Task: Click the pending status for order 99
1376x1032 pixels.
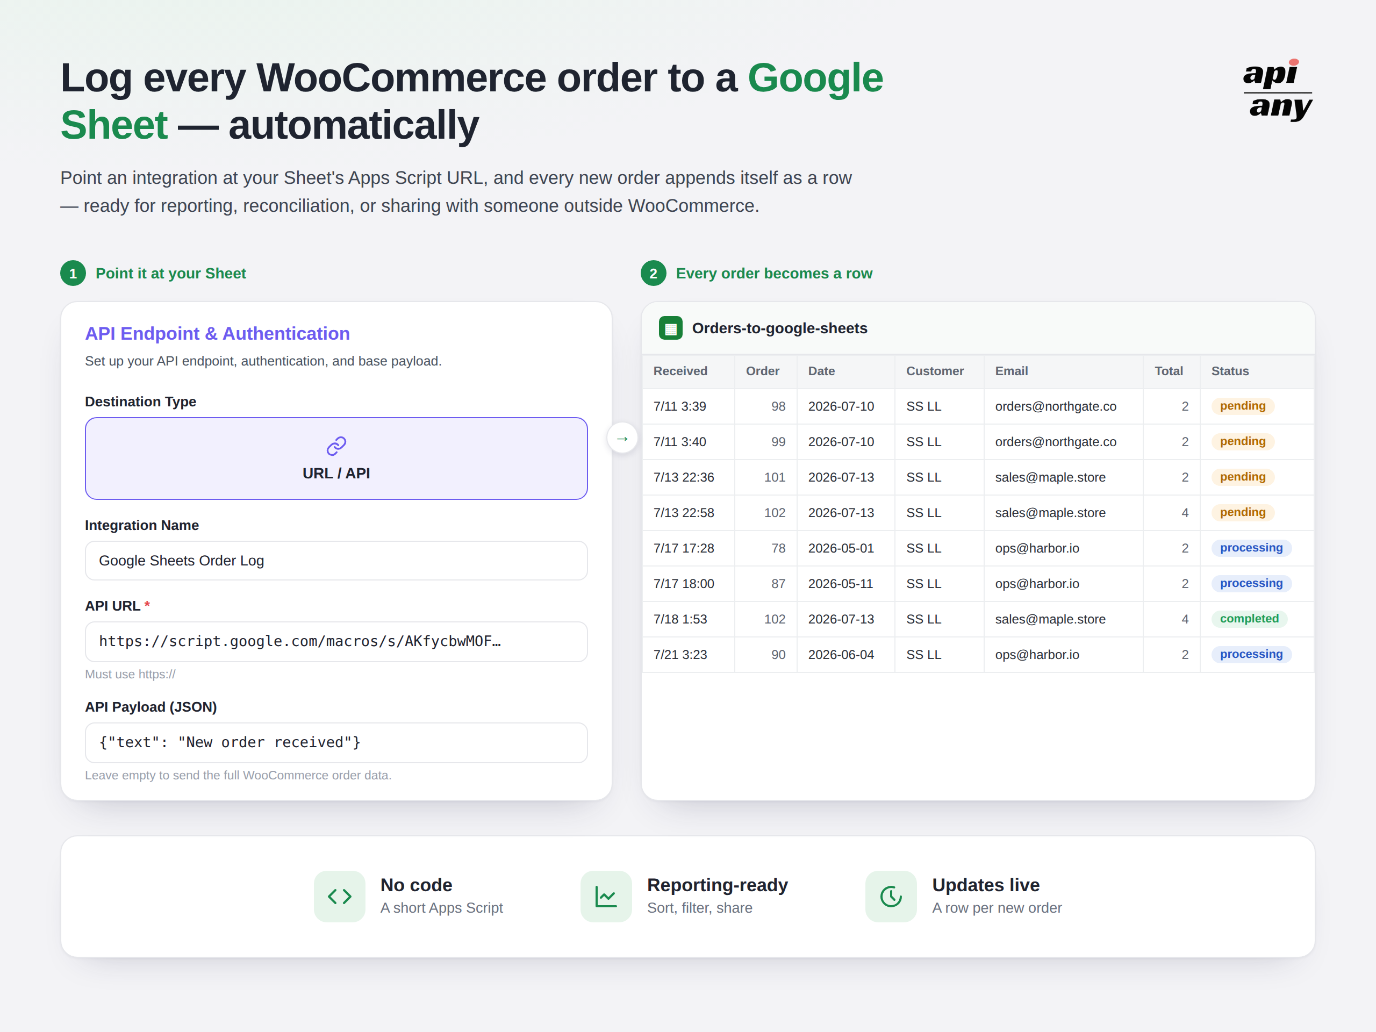Action: tap(1242, 442)
